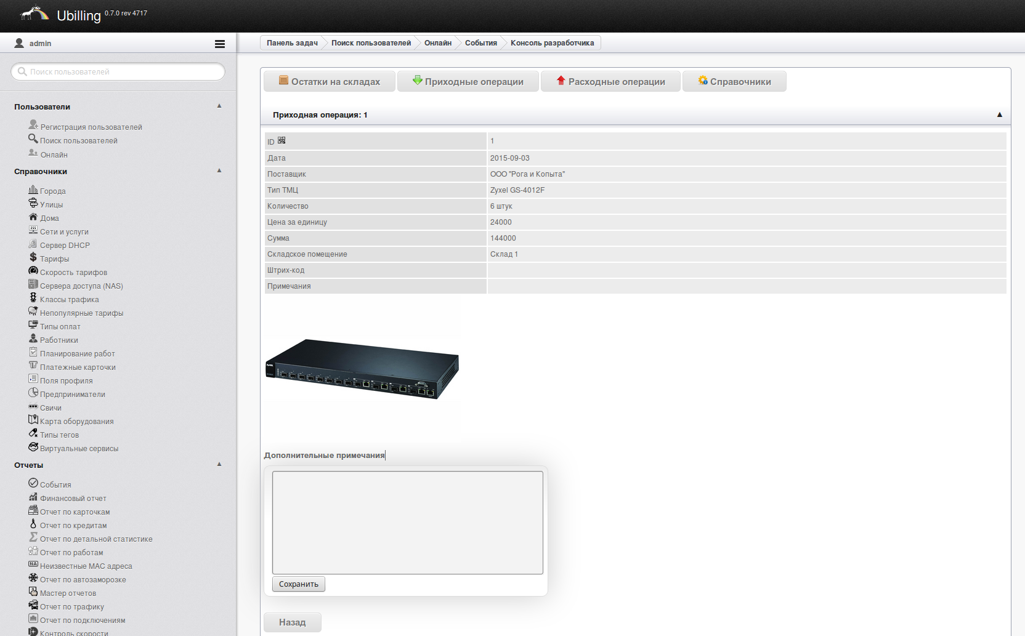Collapse the Справочники sidebar section
The width and height of the screenshot is (1025, 636).
click(x=219, y=171)
